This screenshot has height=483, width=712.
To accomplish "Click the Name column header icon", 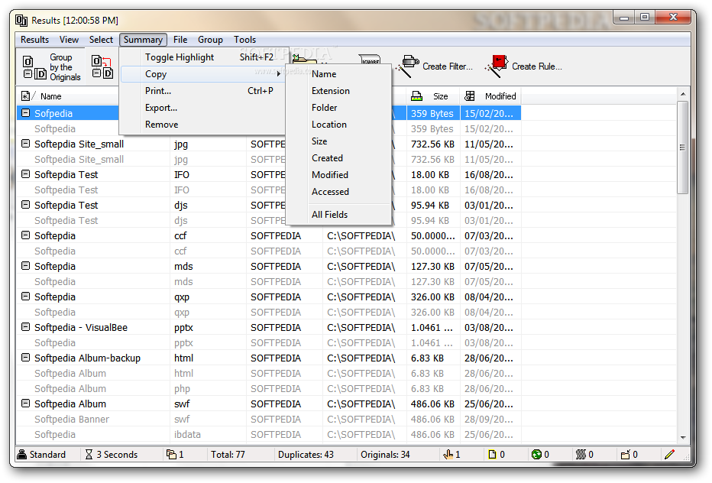I will [26, 96].
